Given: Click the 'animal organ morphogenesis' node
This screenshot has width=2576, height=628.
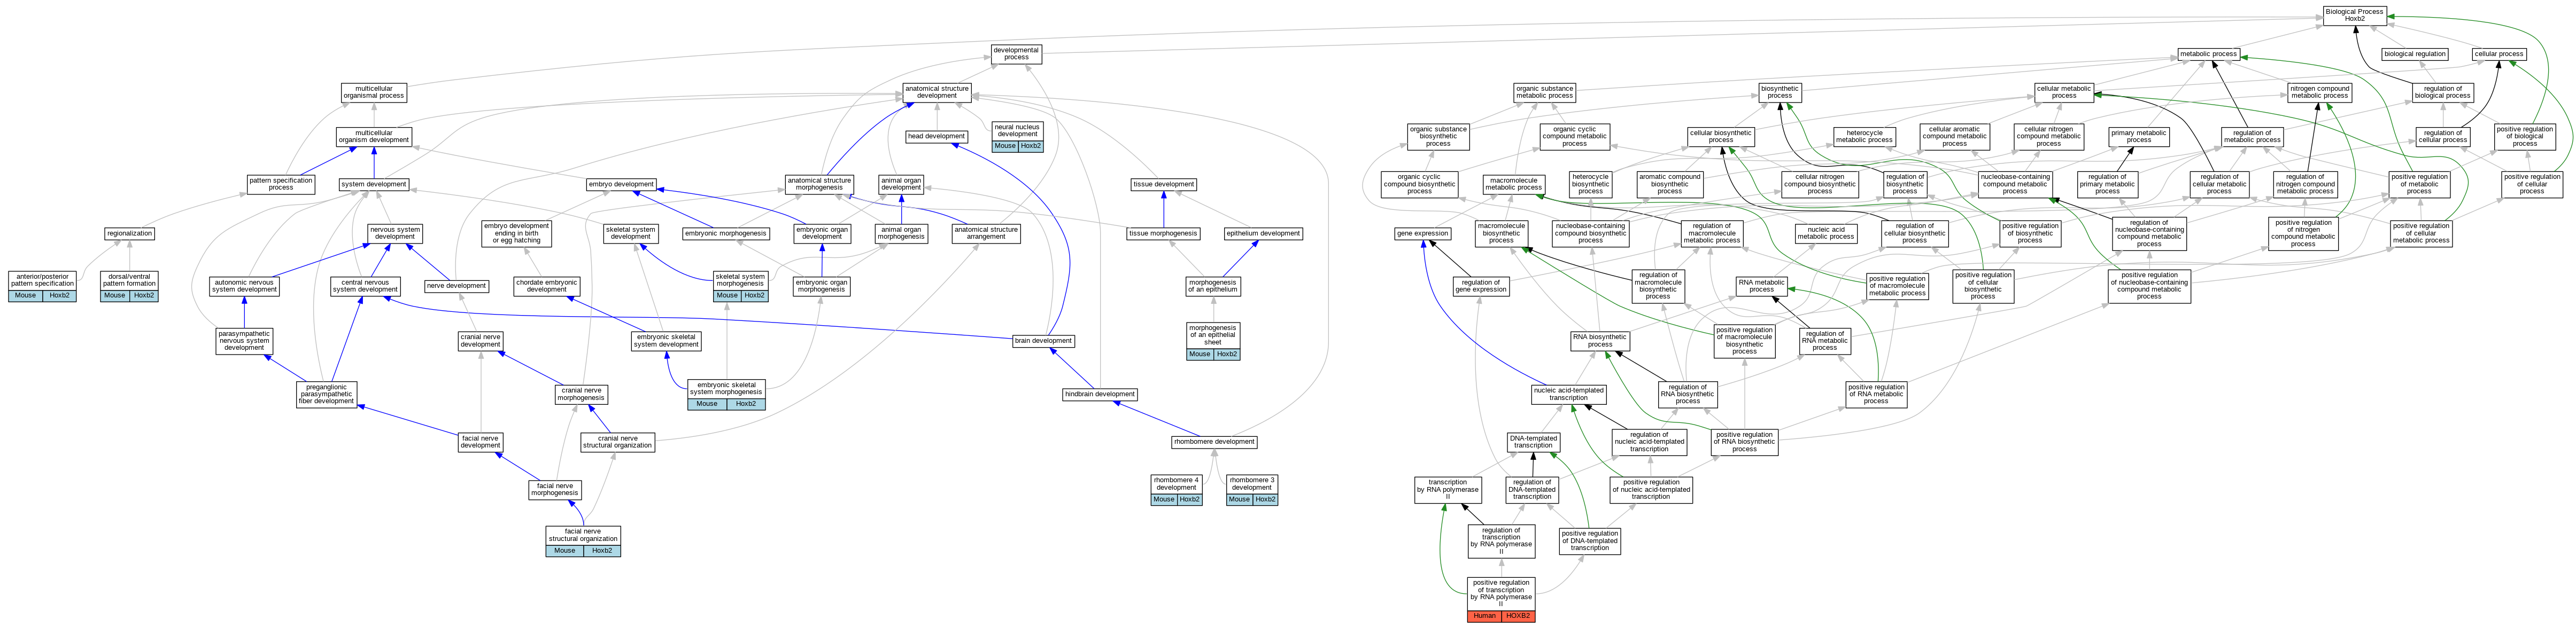Looking at the screenshot, I should [901, 233].
